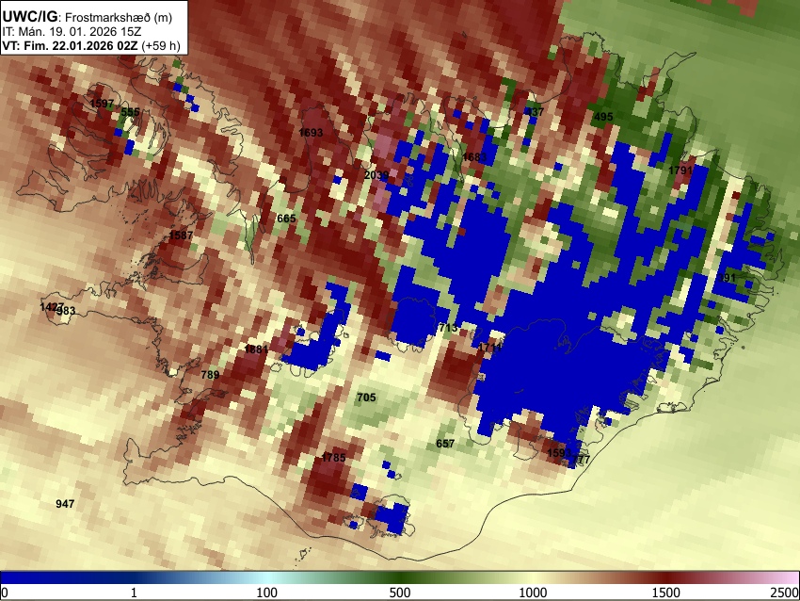The width and height of the screenshot is (800, 601).
Task: Click the map value 947 over the ocean
Action: [x=65, y=504]
